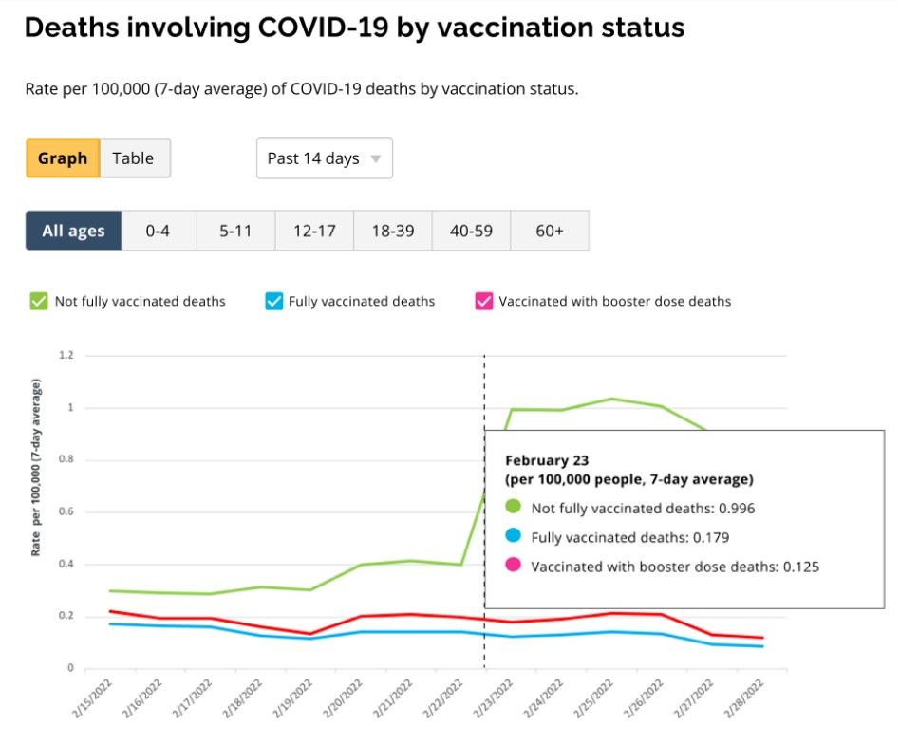This screenshot has height=744, width=900.
Task: Click the blue dot in the tooltip
Action: [514, 537]
